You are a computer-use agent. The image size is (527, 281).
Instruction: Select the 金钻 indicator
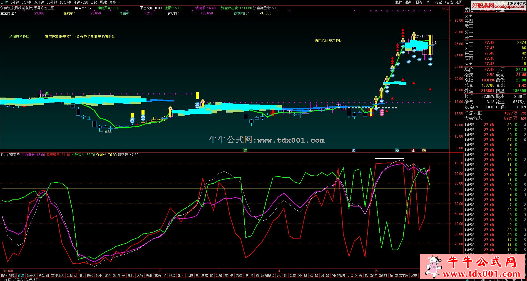coord(219,275)
